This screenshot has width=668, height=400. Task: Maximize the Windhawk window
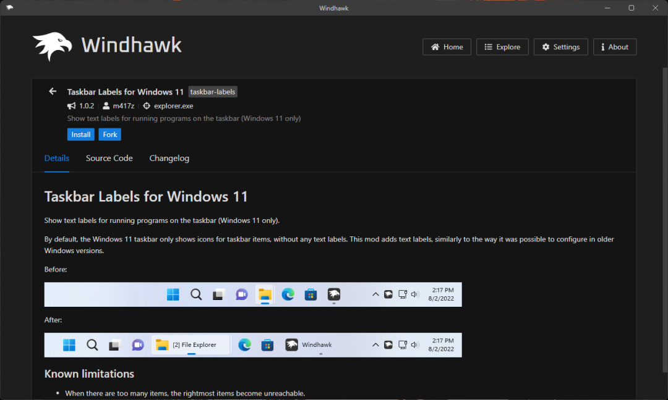[x=631, y=8]
